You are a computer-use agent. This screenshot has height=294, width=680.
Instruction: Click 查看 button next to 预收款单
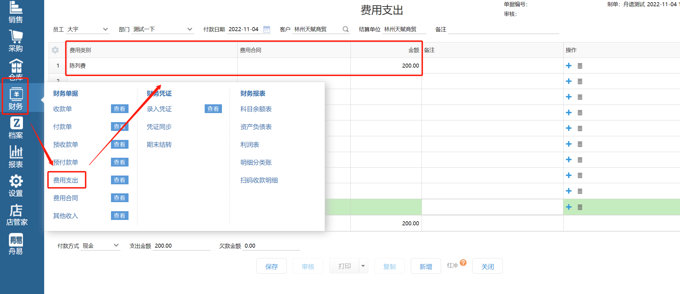click(119, 144)
